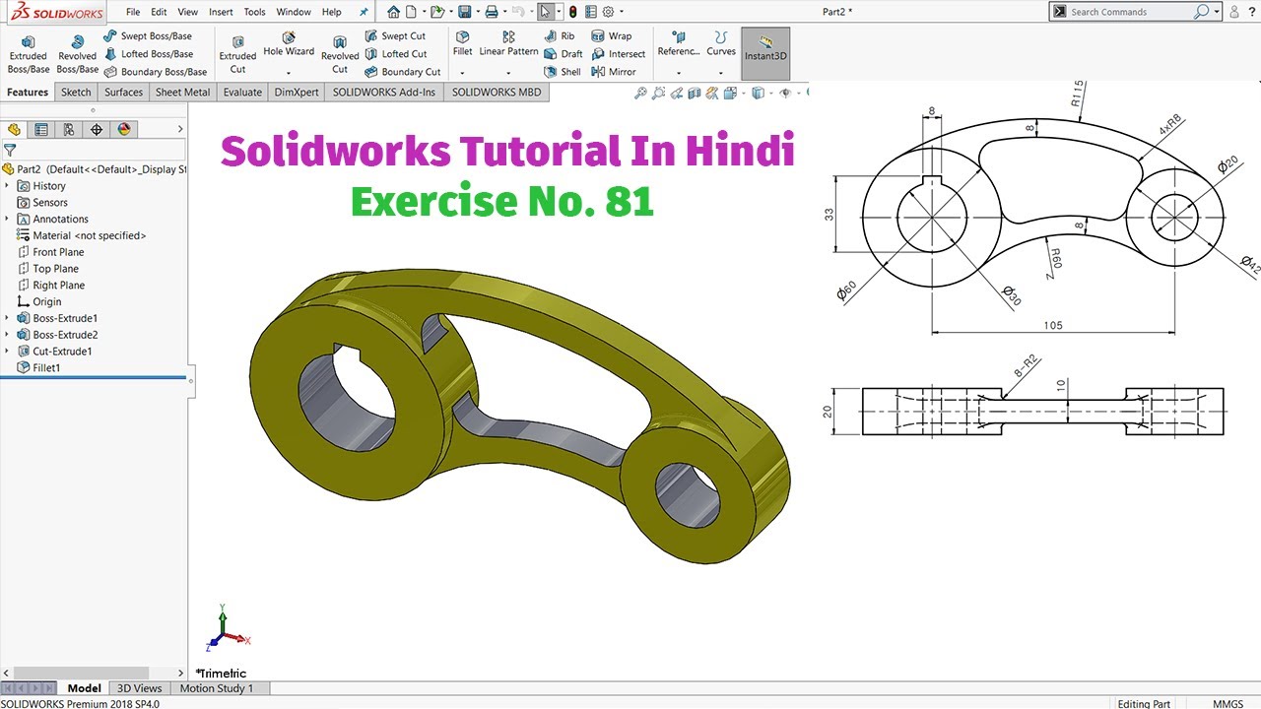Open the Tools menu
Viewport: 1261px width, 709px height.
[254, 12]
